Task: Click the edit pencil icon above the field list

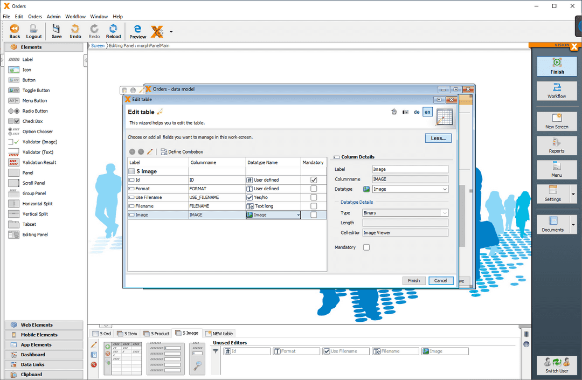Action: pos(149,151)
